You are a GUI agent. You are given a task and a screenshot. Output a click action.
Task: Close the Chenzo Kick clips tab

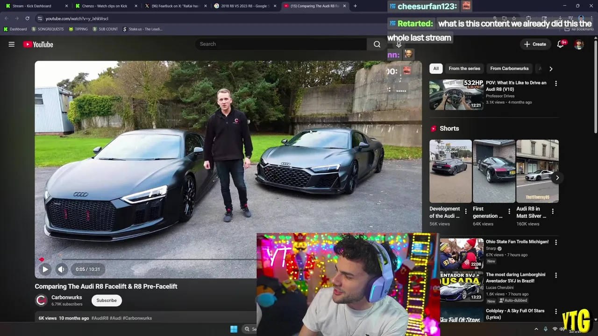(136, 6)
